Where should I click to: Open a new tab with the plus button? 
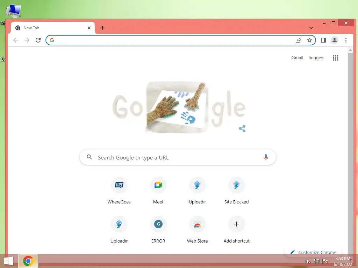point(102,28)
